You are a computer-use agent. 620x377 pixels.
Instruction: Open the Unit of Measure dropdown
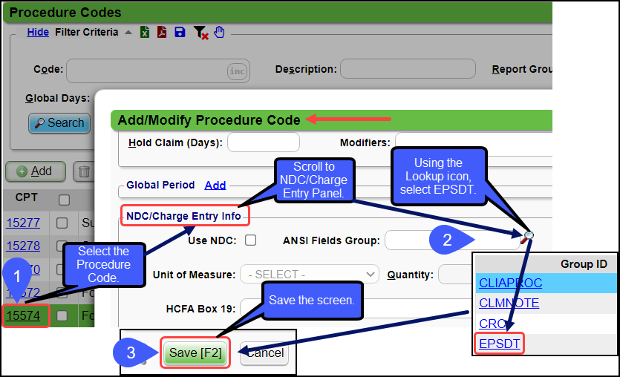click(x=309, y=274)
